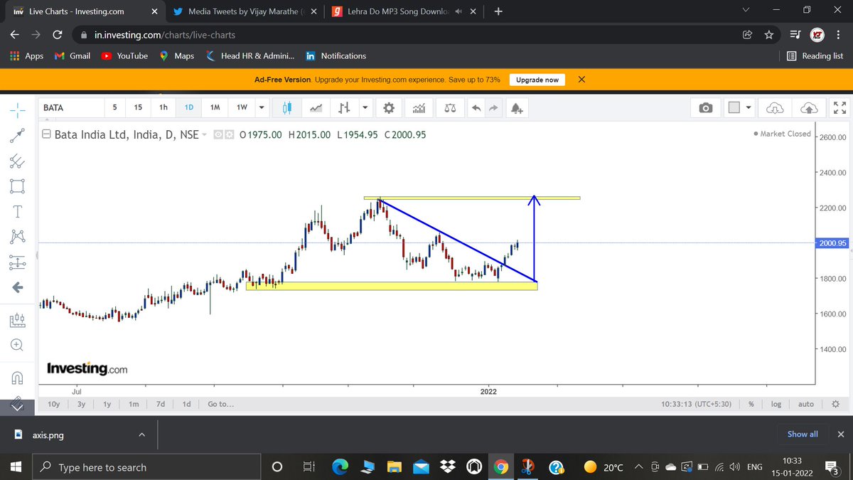Set range to 3y
853x480 pixels.
click(x=82, y=404)
